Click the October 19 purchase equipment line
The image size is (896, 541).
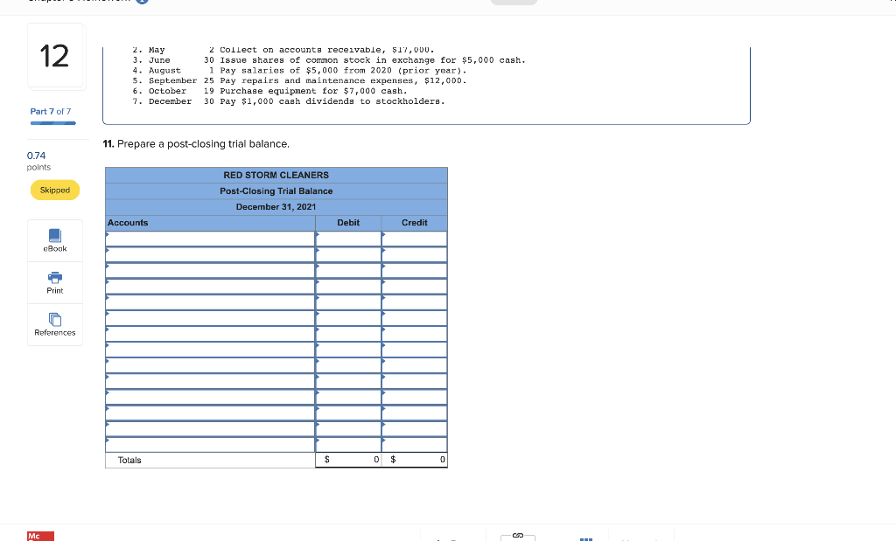269,91
